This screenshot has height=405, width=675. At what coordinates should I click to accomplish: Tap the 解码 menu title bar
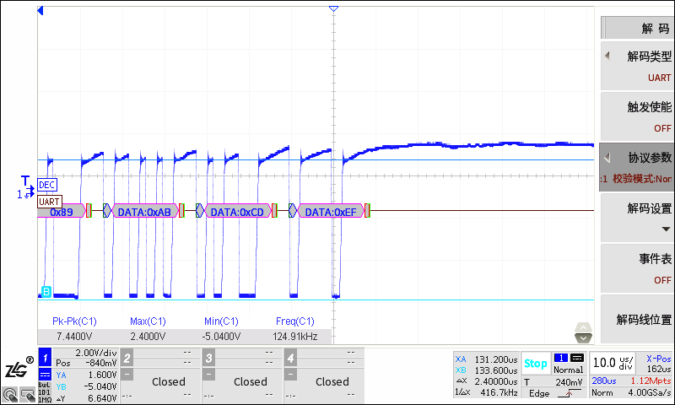click(x=637, y=28)
